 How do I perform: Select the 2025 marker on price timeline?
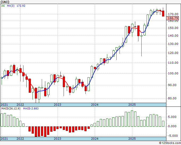click(x=132, y=105)
